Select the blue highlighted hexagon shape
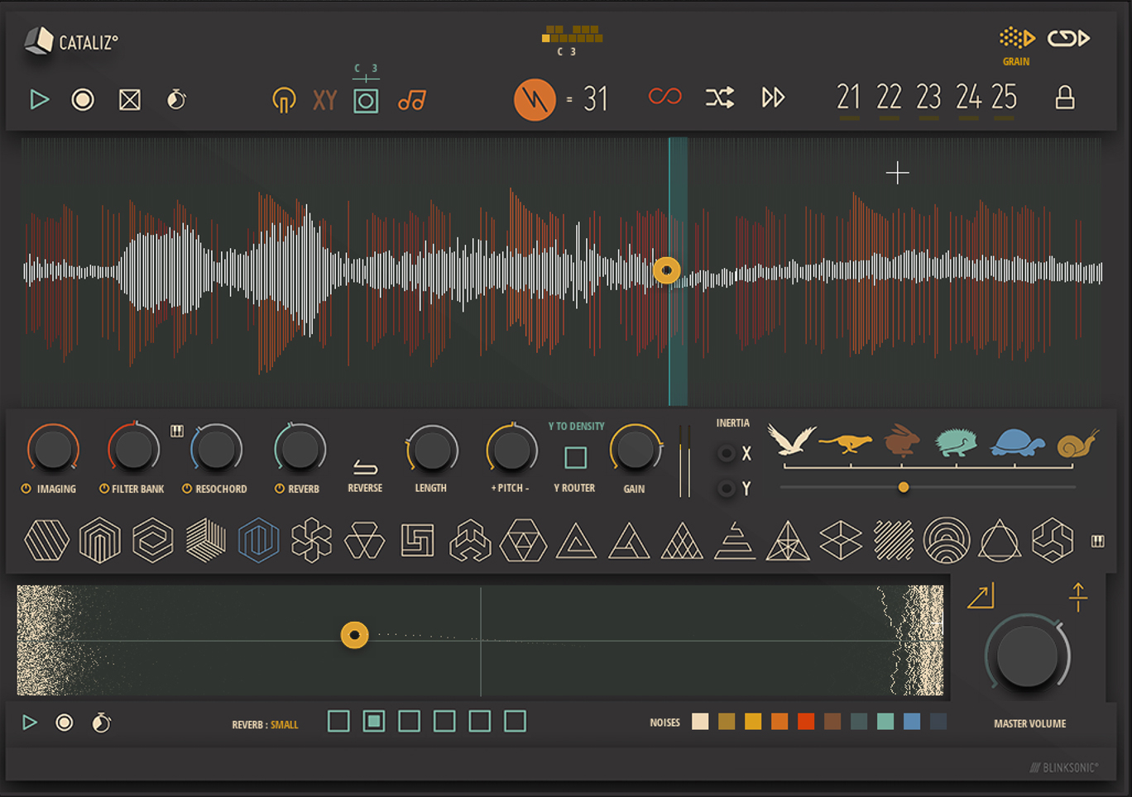This screenshot has height=797, width=1132. coord(259,541)
